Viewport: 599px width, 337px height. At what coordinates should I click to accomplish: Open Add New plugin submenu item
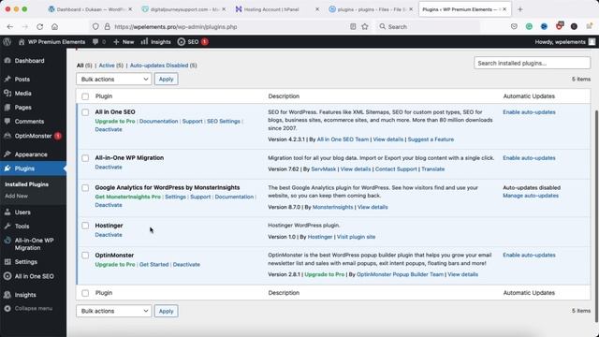tap(16, 196)
